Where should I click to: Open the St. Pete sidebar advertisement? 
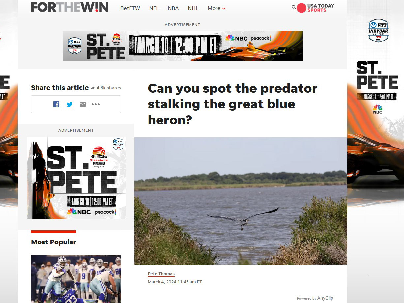pyautogui.click(x=76, y=178)
